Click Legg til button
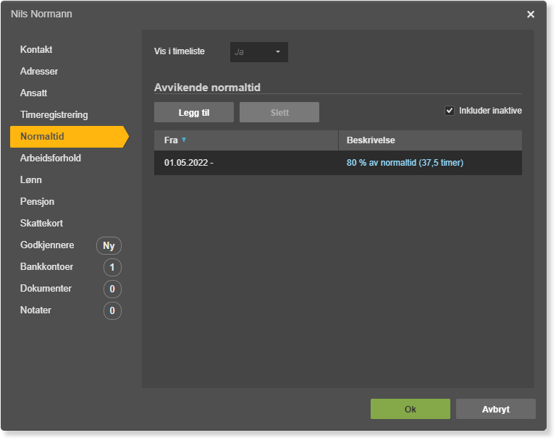Image resolution: width=556 pixels, height=440 pixels. click(x=194, y=112)
